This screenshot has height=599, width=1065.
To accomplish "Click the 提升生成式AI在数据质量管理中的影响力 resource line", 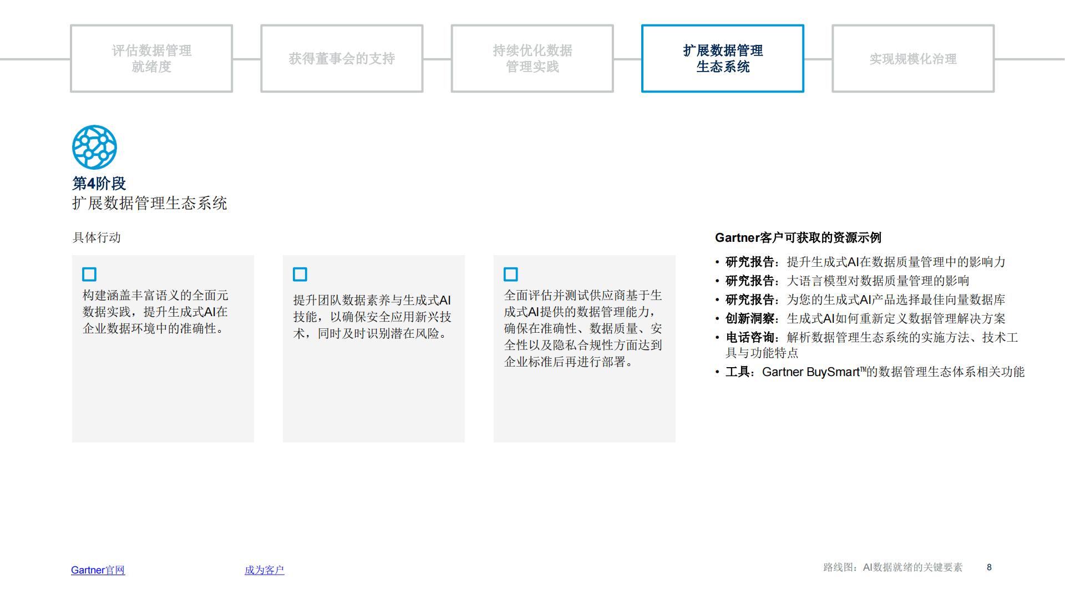I will coord(865,262).
